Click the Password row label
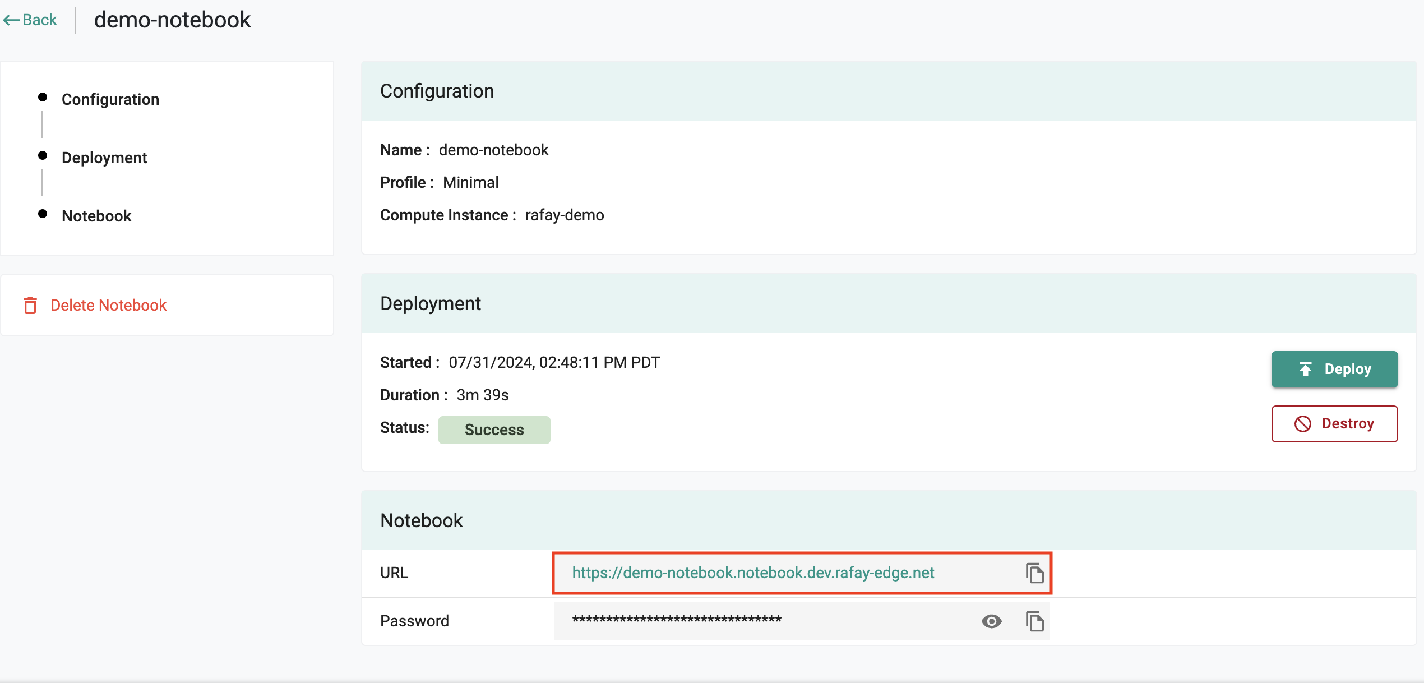1424x683 pixels. tap(414, 621)
